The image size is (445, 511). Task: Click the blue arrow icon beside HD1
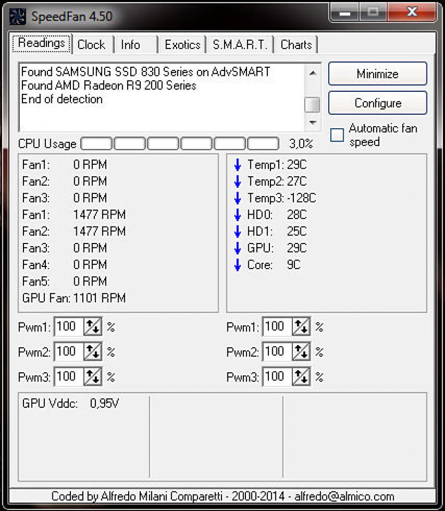point(237,232)
